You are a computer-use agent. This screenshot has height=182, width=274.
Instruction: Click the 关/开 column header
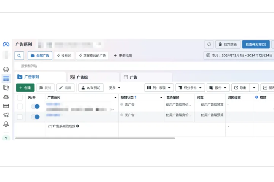pyautogui.click(x=32, y=97)
